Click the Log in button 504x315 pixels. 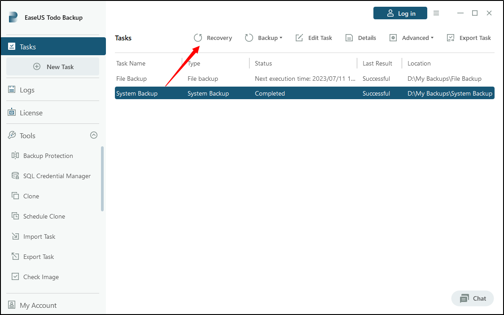click(x=400, y=13)
